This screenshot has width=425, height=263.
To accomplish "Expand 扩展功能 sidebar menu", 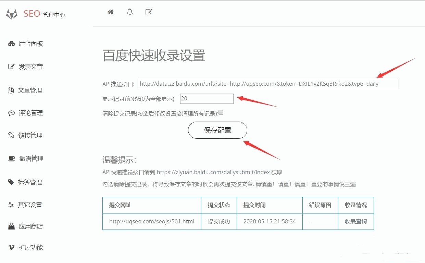I will pyautogui.click(x=31, y=248).
